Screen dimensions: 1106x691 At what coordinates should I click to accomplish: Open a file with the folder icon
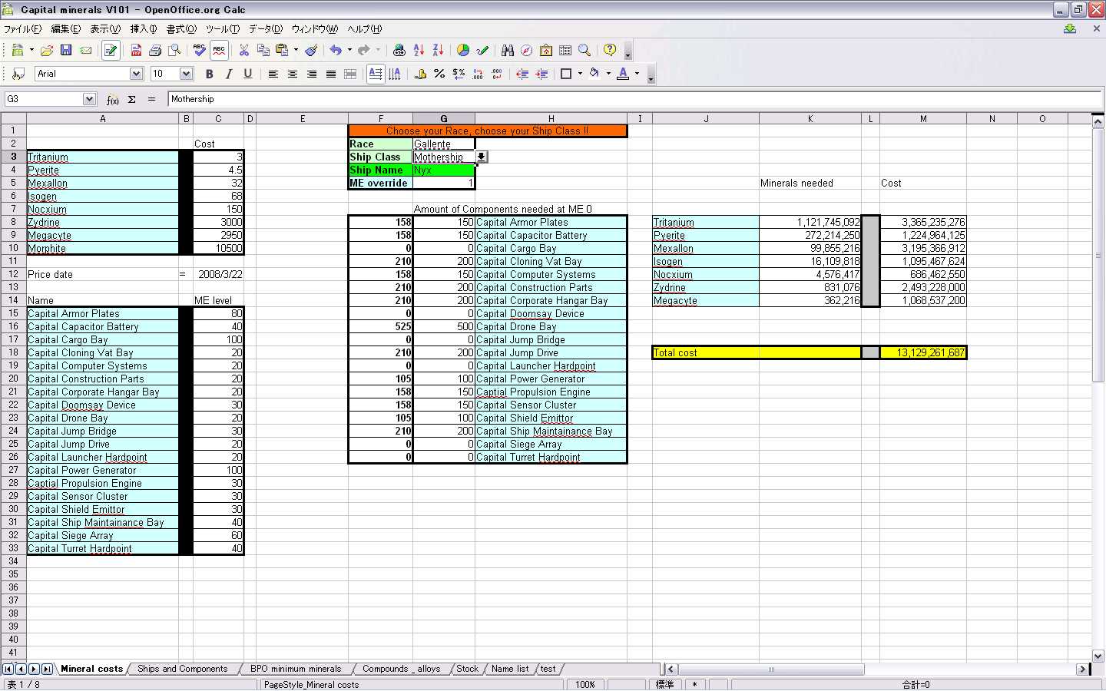[x=47, y=50]
